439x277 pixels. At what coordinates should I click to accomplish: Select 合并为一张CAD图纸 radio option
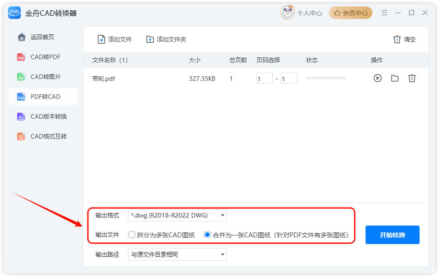(x=207, y=235)
